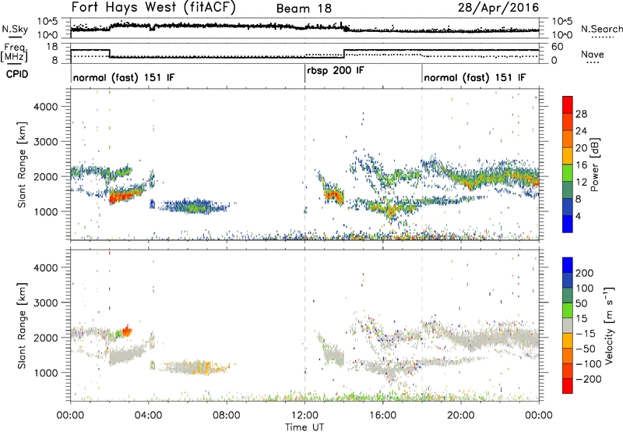Click the '4000' tick on the power panel
623x432 pixels.
[45, 107]
